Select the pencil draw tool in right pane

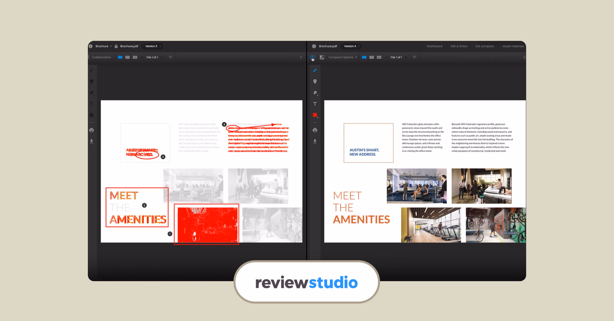(x=315, y=71)
